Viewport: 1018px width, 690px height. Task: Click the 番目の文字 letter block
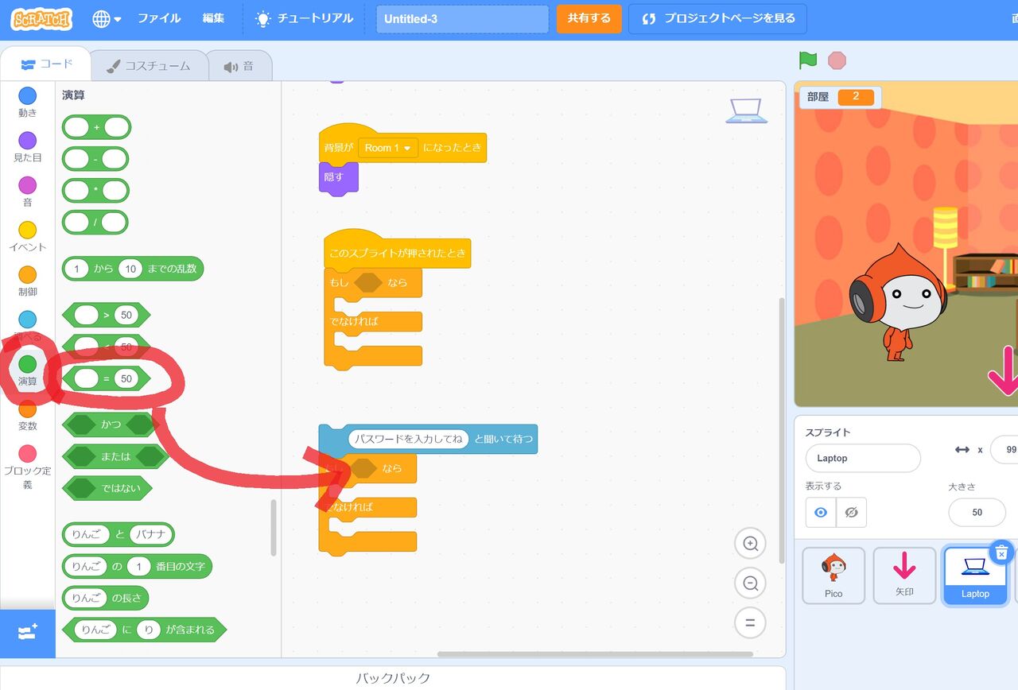pos(138,566)
